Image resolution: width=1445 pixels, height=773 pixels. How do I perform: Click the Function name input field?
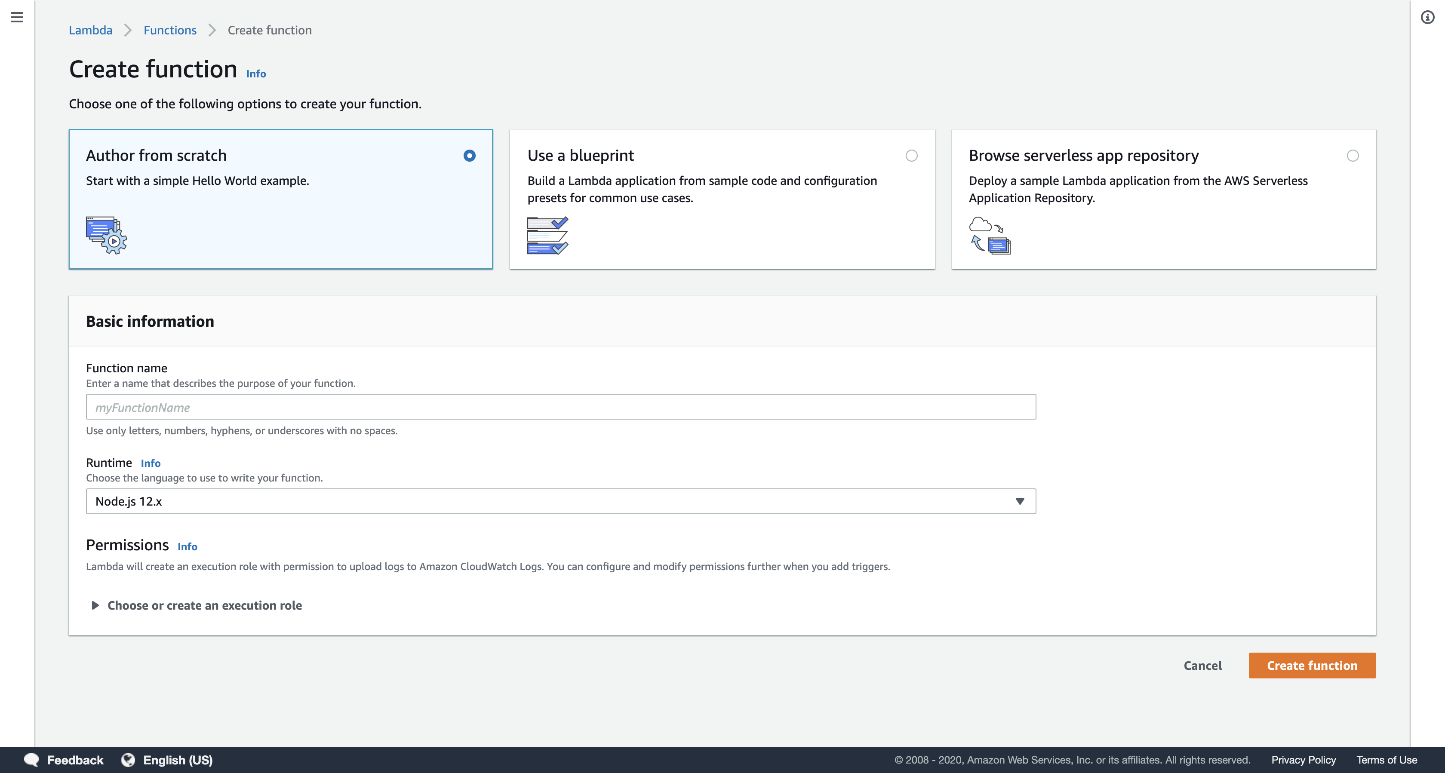560,407
